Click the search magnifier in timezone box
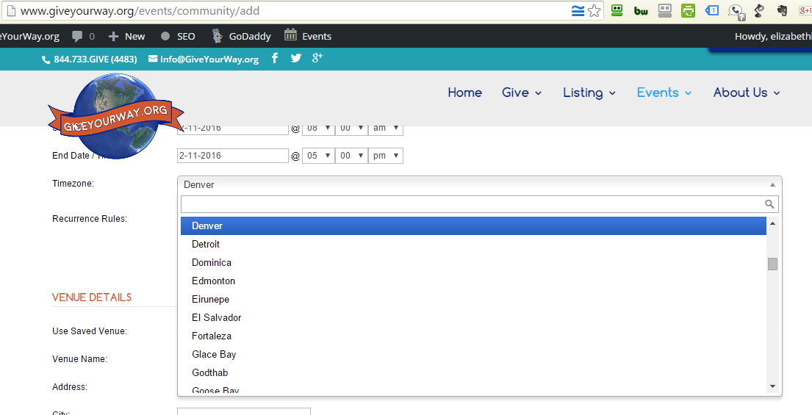Screen dimensions: 812x415 (769, 204)
